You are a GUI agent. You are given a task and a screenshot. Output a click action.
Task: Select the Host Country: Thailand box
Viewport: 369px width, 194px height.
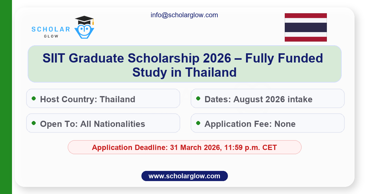pyautogui.click(x=103, y=99)
